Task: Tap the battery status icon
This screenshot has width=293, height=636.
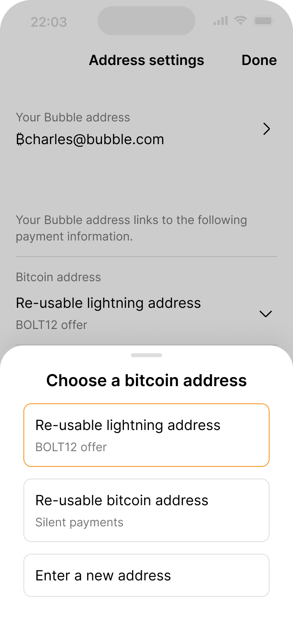Action: pyautogui.click(x=264, y=21)
